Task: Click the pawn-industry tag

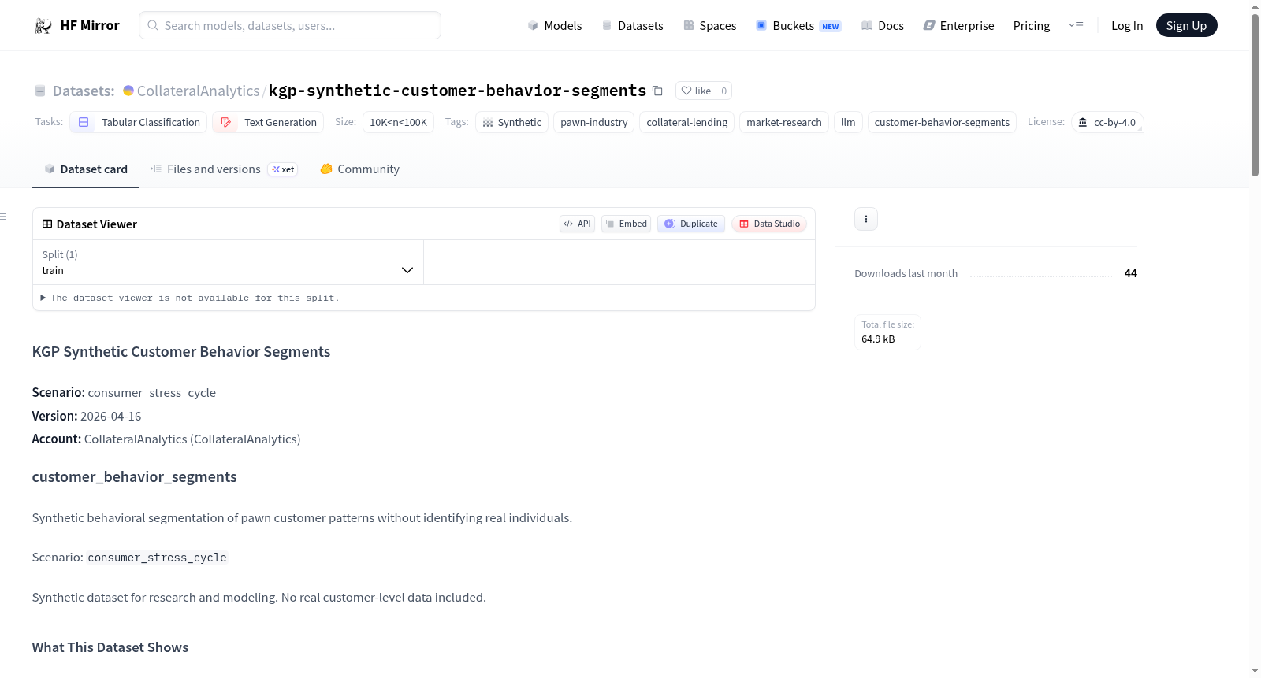Action: (594, 122)
